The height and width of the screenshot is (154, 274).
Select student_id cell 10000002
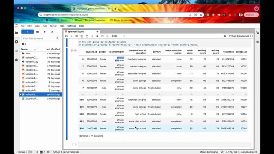pyautogui.click(x=92, y=67)
